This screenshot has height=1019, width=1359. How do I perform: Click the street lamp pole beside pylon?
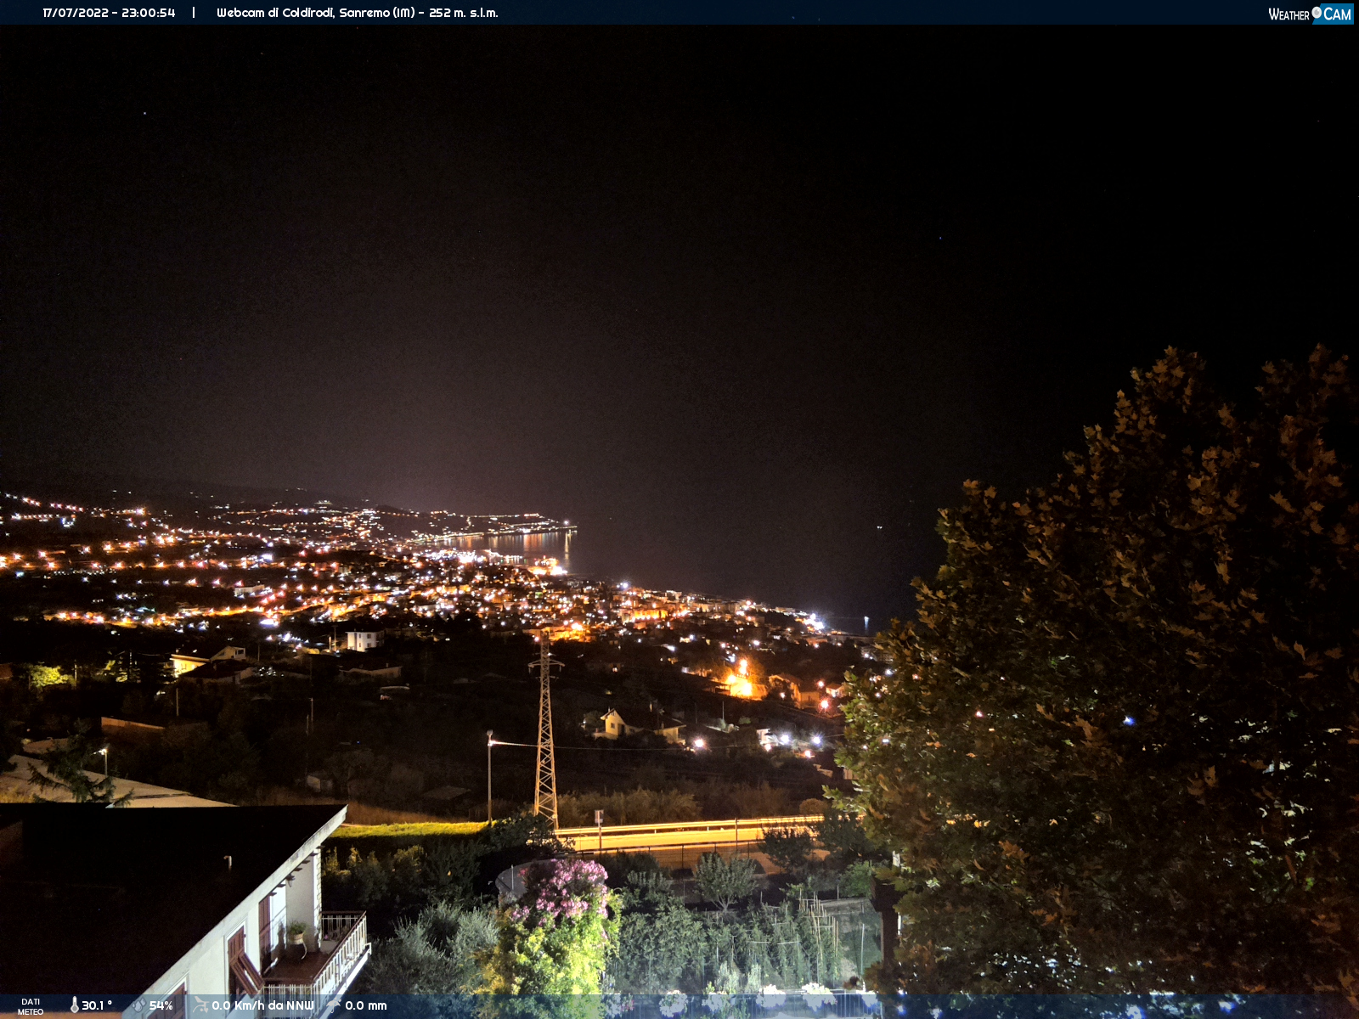[490, 776]
